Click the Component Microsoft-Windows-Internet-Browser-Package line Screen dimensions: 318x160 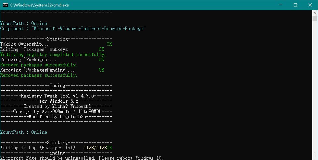click(x=73, y=29)
